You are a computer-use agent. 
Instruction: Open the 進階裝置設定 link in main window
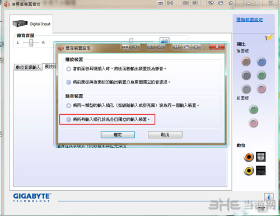coord(250,20)
